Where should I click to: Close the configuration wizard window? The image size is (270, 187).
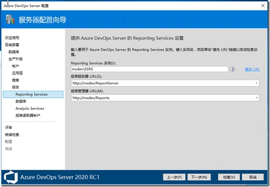tap(263, 6)
